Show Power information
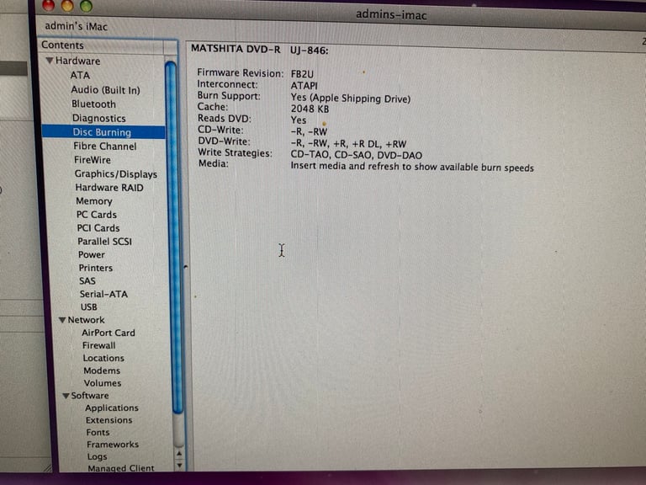The width and height of the screenshot is (646, 485). [x=92, y=255]
